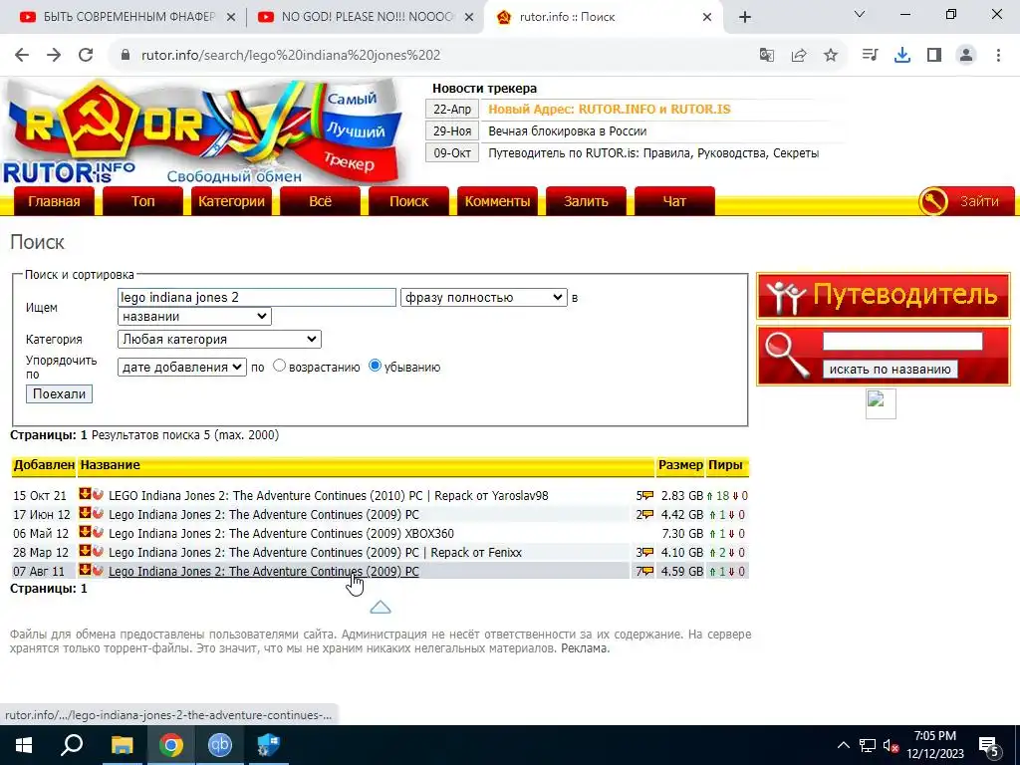1020x765 pixels.
Task: Open Chrome downloads icon
Action: click(902, 56)
